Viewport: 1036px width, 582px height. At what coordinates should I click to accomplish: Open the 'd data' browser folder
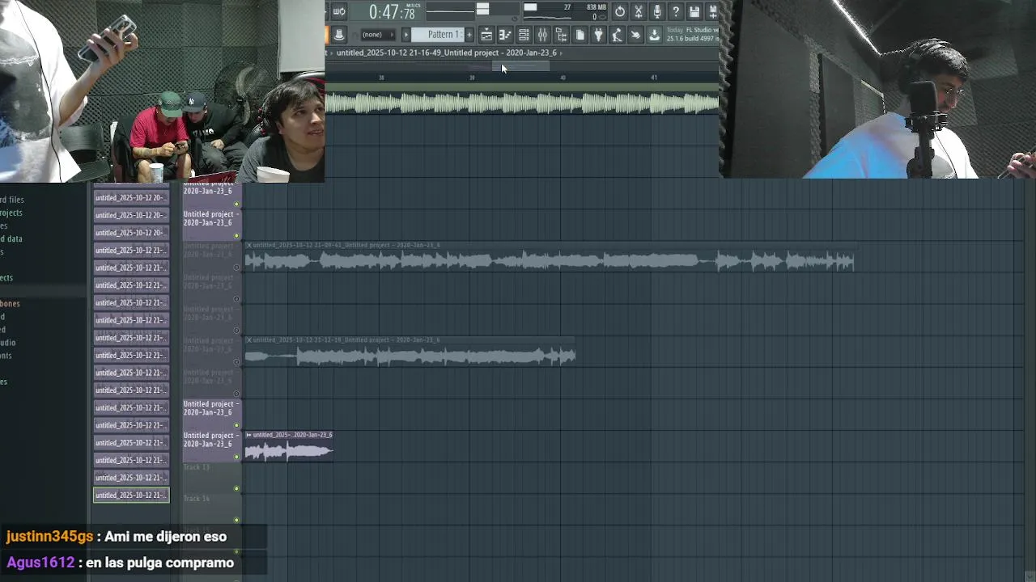pos(11,238)
